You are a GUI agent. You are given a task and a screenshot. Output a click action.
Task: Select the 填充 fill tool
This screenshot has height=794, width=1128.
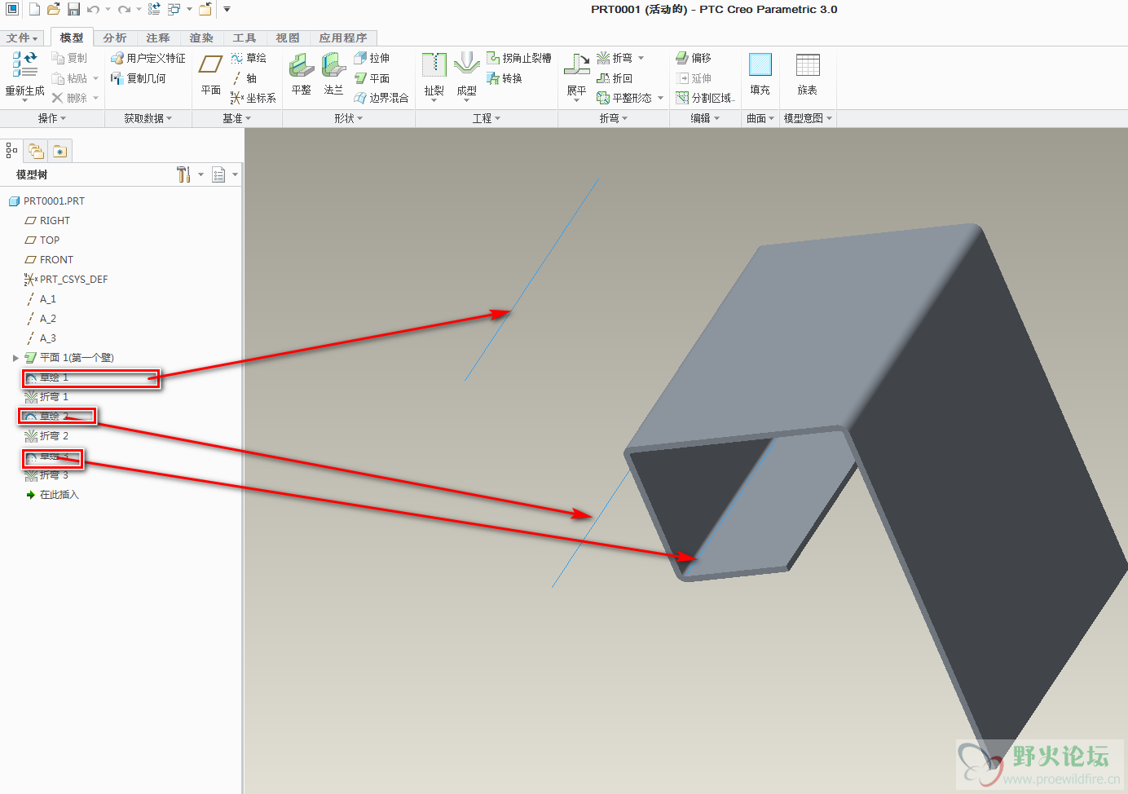pos(760,75)
